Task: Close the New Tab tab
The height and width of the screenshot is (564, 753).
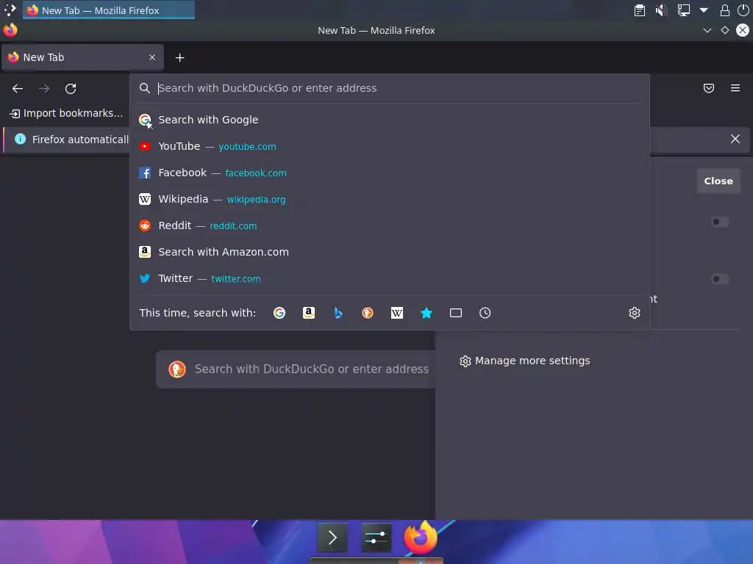Action: pyautogui.click(x=152, y=57)
